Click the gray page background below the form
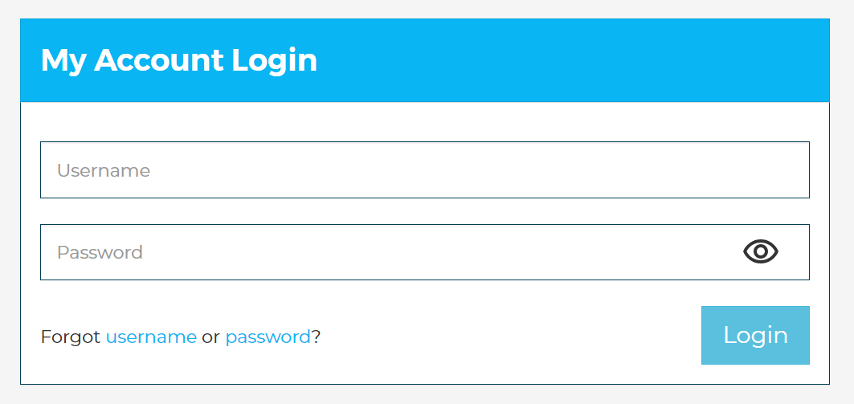Viewport: 854px width, 404px height. (x=425, y=394)
